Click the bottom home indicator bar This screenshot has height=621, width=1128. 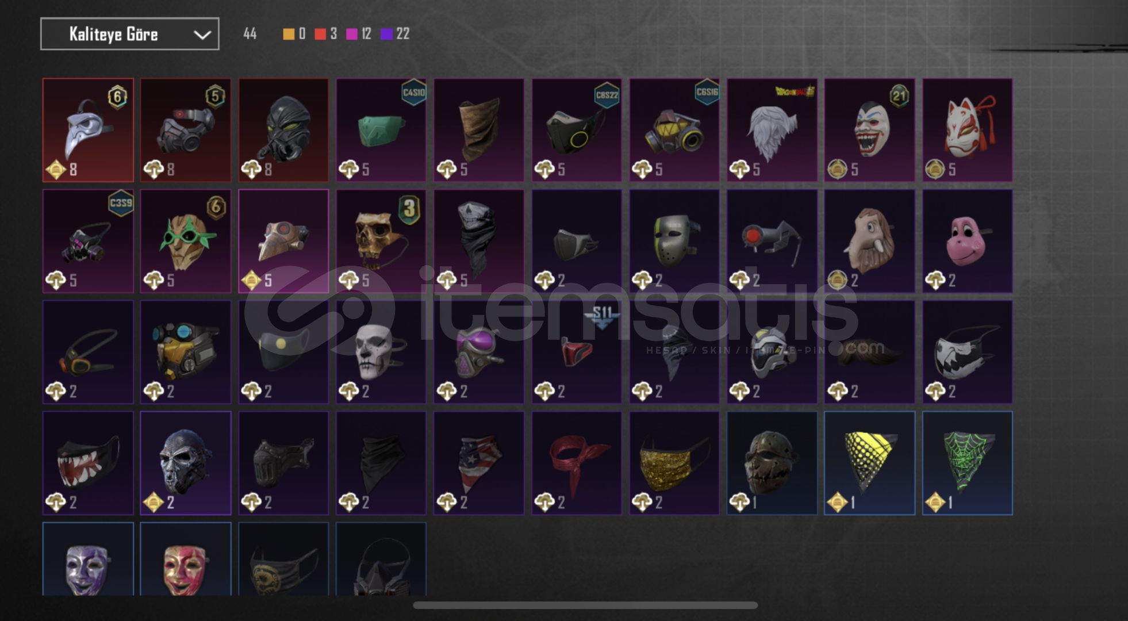coord(585,605)
